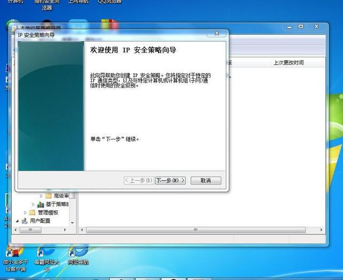Click the user icon beside 用户配置
Viewport: 343px width, 280px height.
24,221
